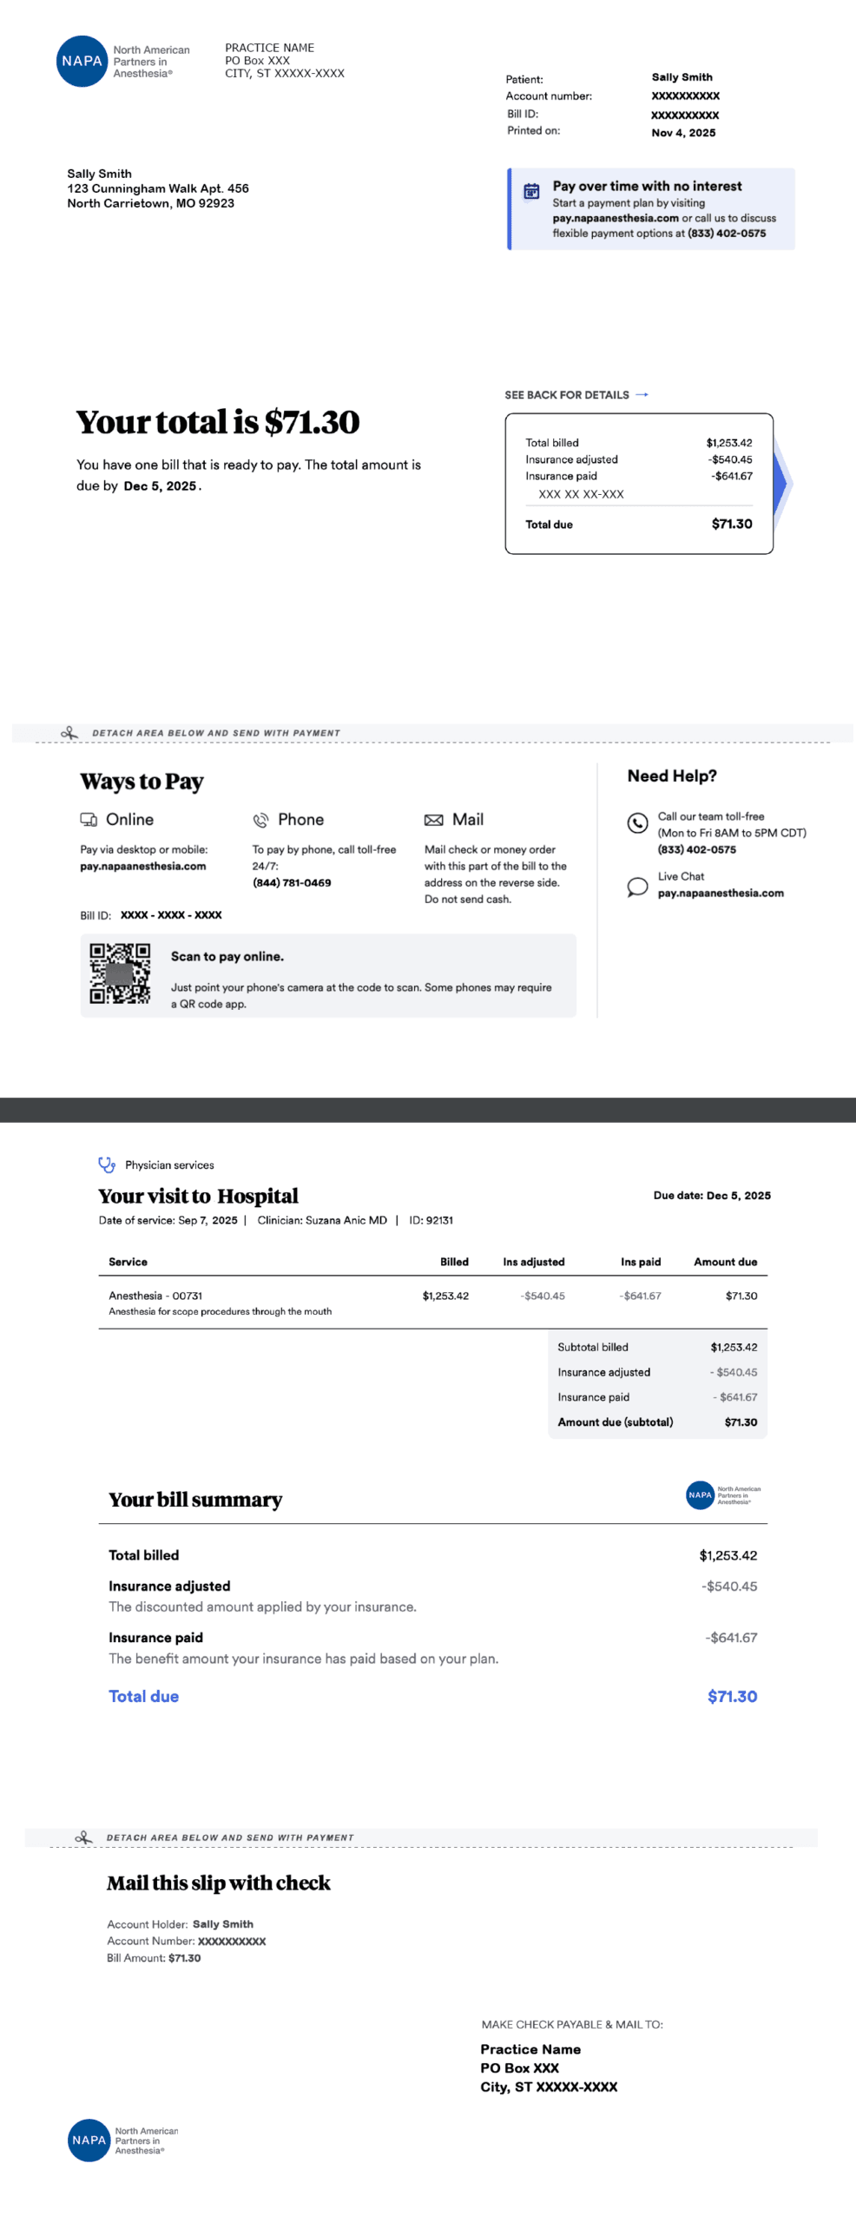Click the QR code to pay online

click(120, 973)
